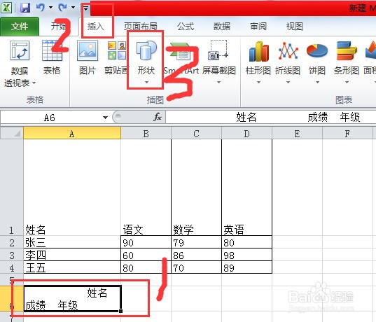Save the workbook with floppy icon
Screen dimensions: 376x322
point(25,8)
